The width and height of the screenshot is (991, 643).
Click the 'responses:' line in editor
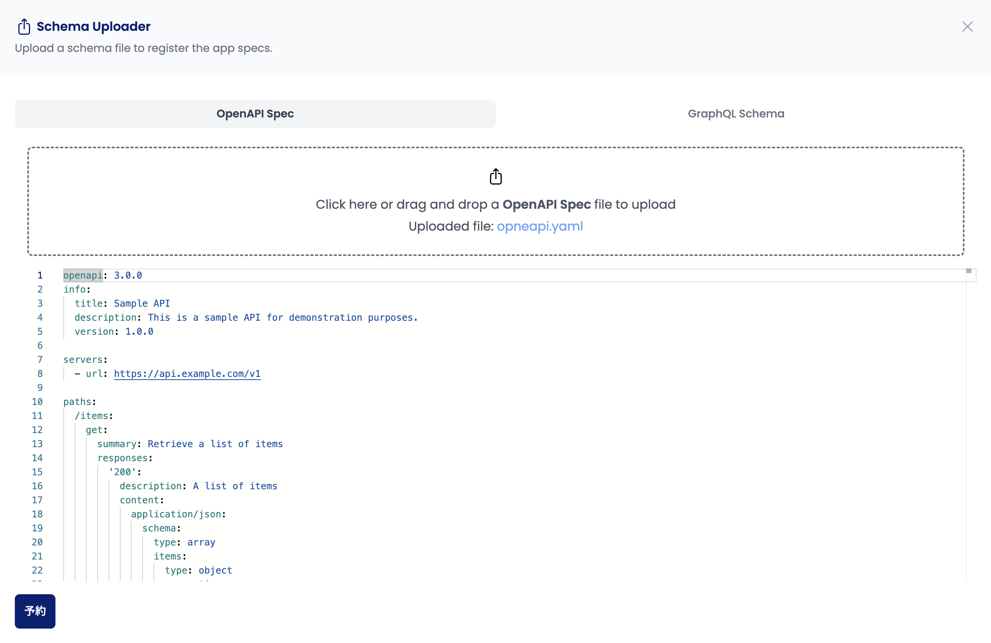pos(125,458)
